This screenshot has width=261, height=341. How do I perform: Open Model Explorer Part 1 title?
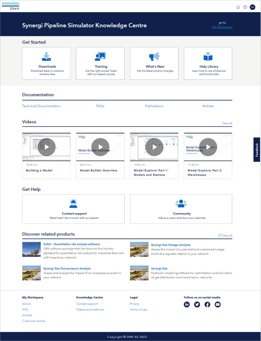click(x=151, y=173)
